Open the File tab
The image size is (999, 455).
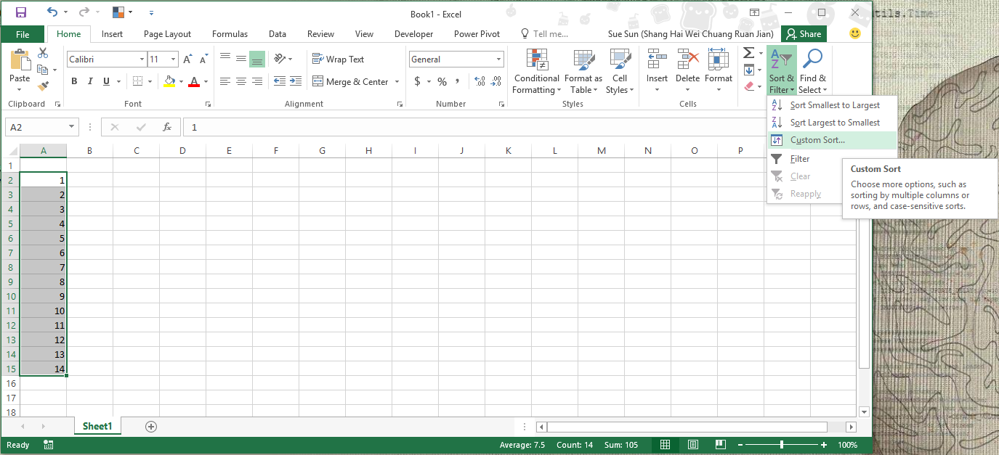(23, 34)
